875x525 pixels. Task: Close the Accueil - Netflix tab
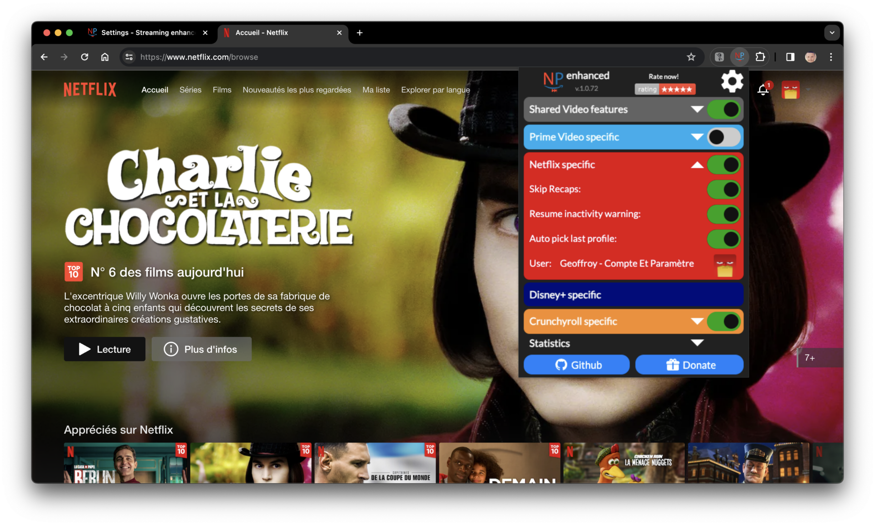point(339,32)
